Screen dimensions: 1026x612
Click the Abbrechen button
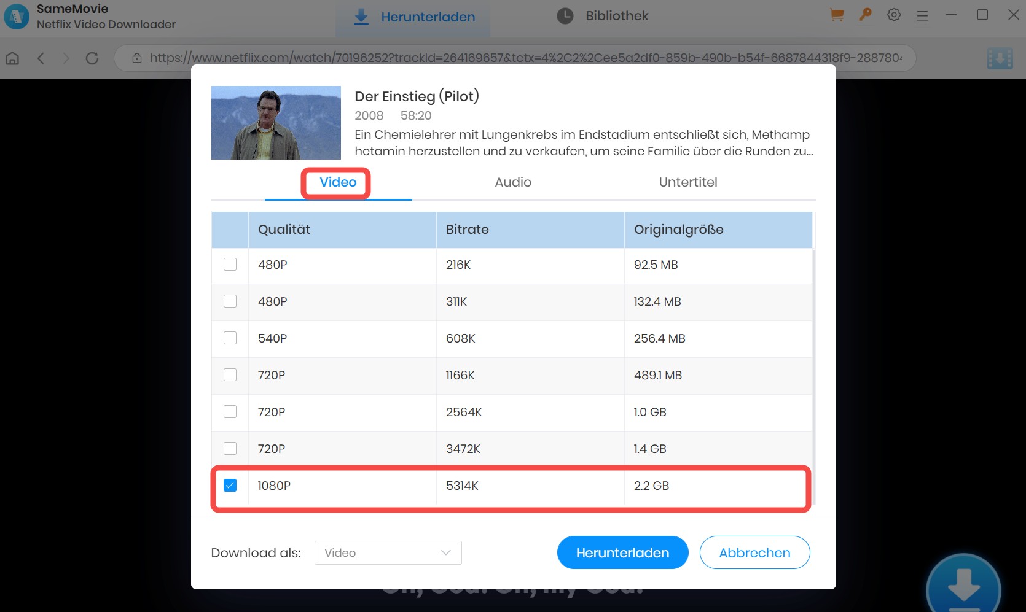pyautogui.click(x=754, y=552)
